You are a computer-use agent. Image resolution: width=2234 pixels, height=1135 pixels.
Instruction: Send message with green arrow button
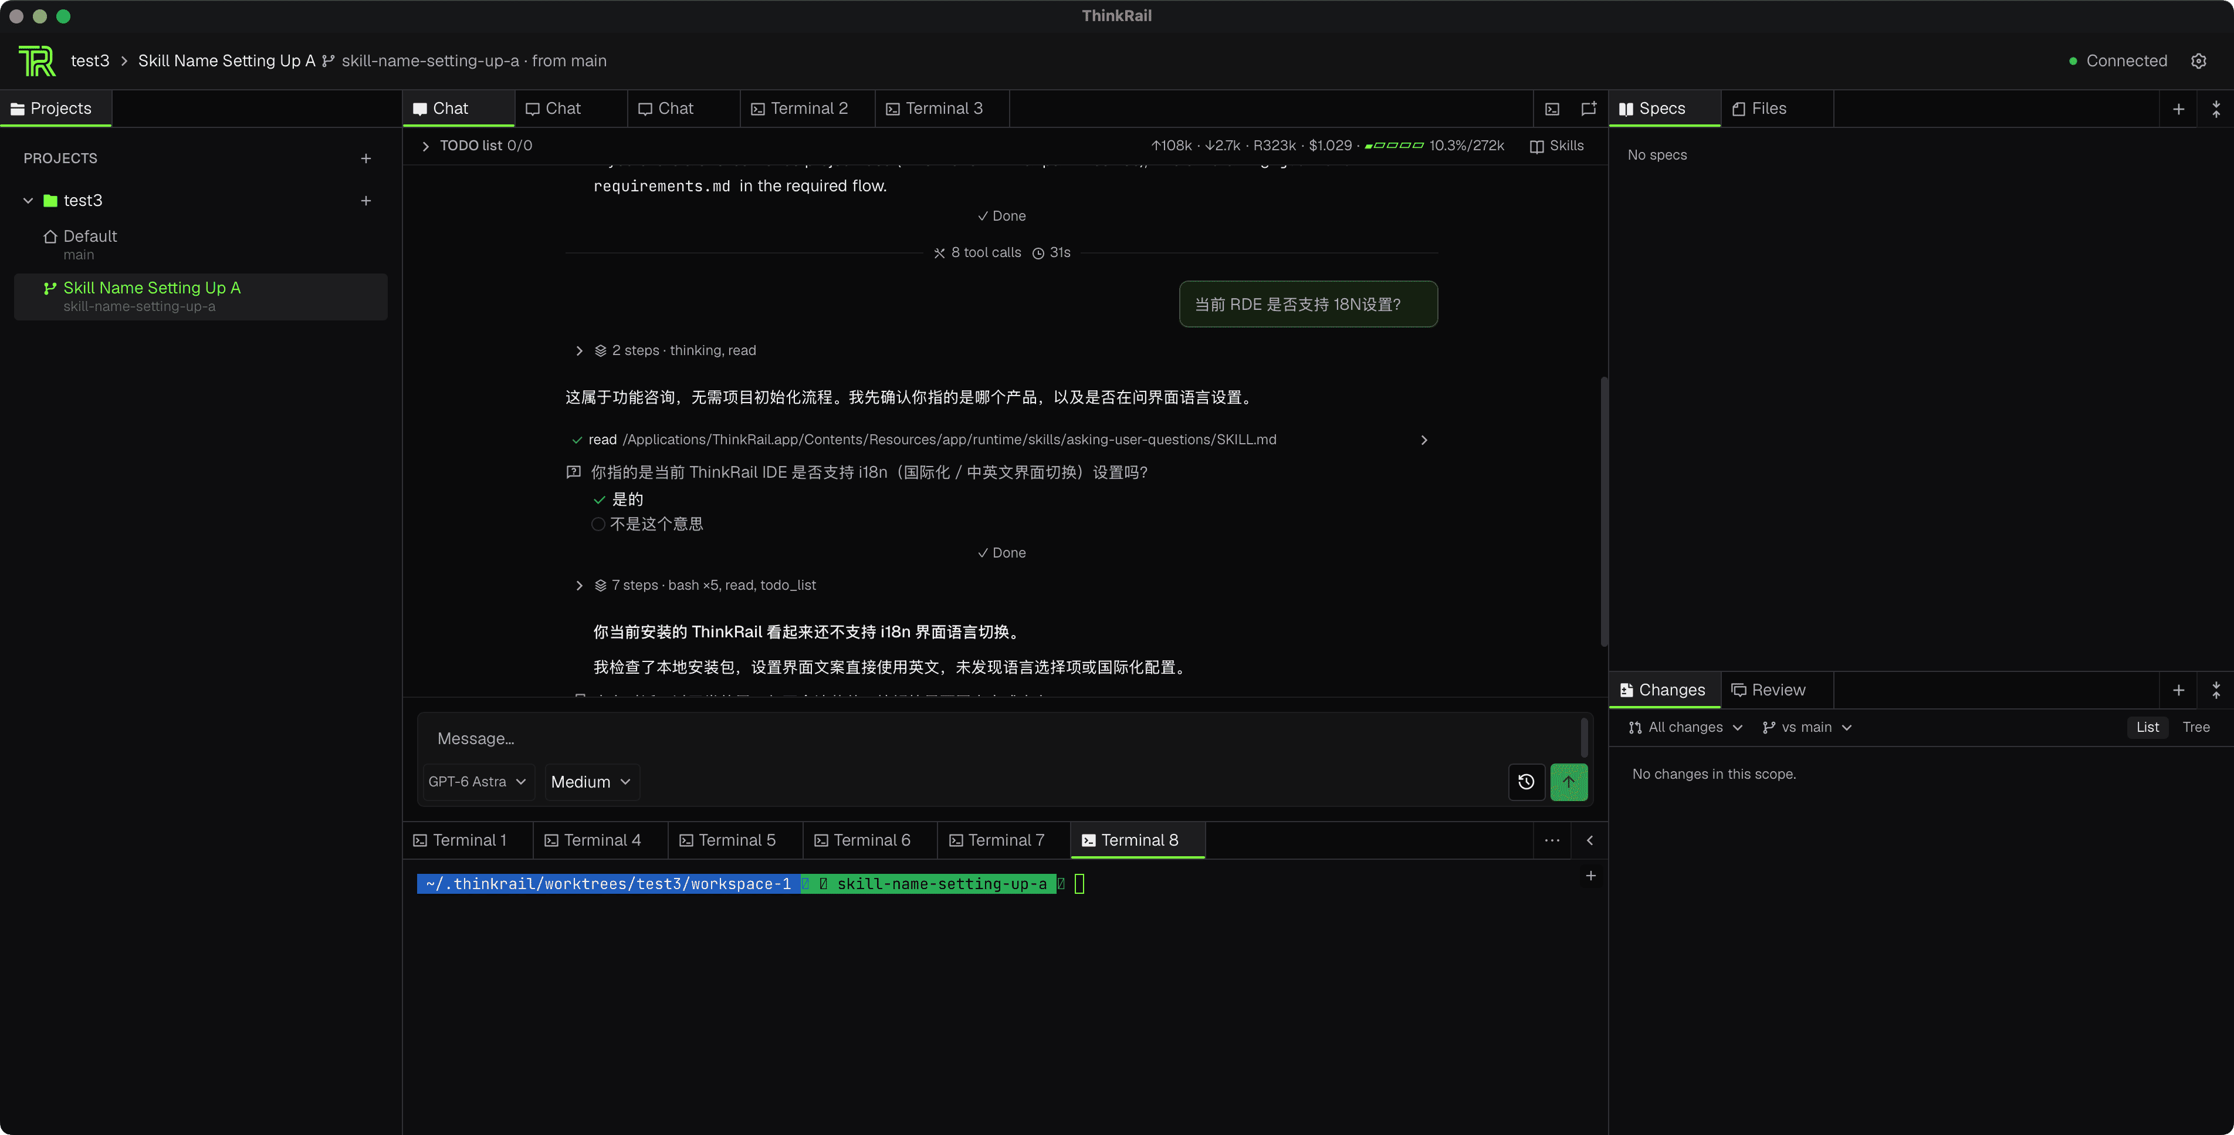click(1569, 782)
